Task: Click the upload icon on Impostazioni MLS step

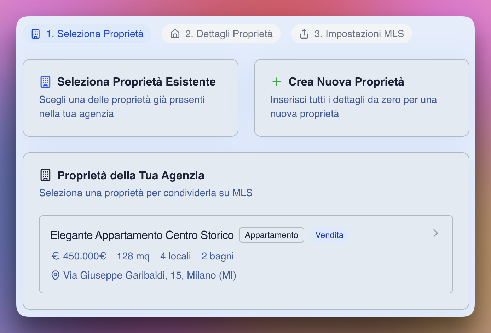Action: 304,33
